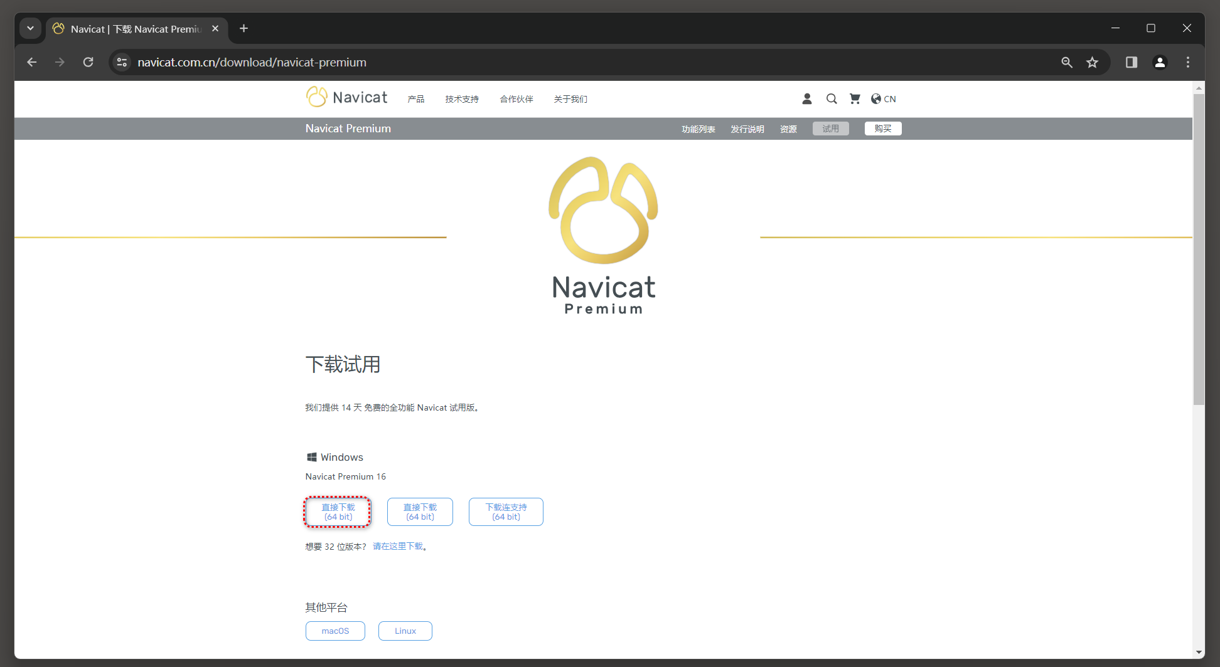Click the browser forward arrow
The height and width of the screenshot is (667, 1220).
[60, 62]
